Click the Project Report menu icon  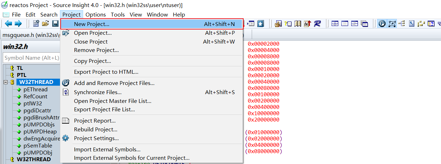tap(66, 121)
